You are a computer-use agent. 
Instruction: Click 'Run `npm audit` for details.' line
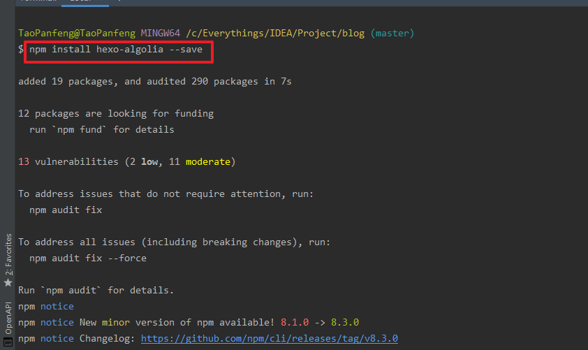[x=96, y=291]
